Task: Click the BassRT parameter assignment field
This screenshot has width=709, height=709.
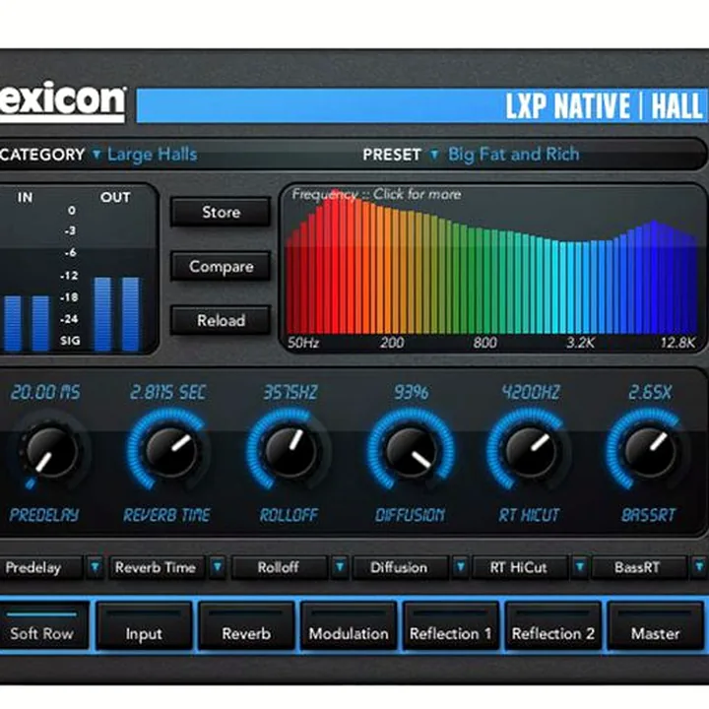Action: coord(639,567)
